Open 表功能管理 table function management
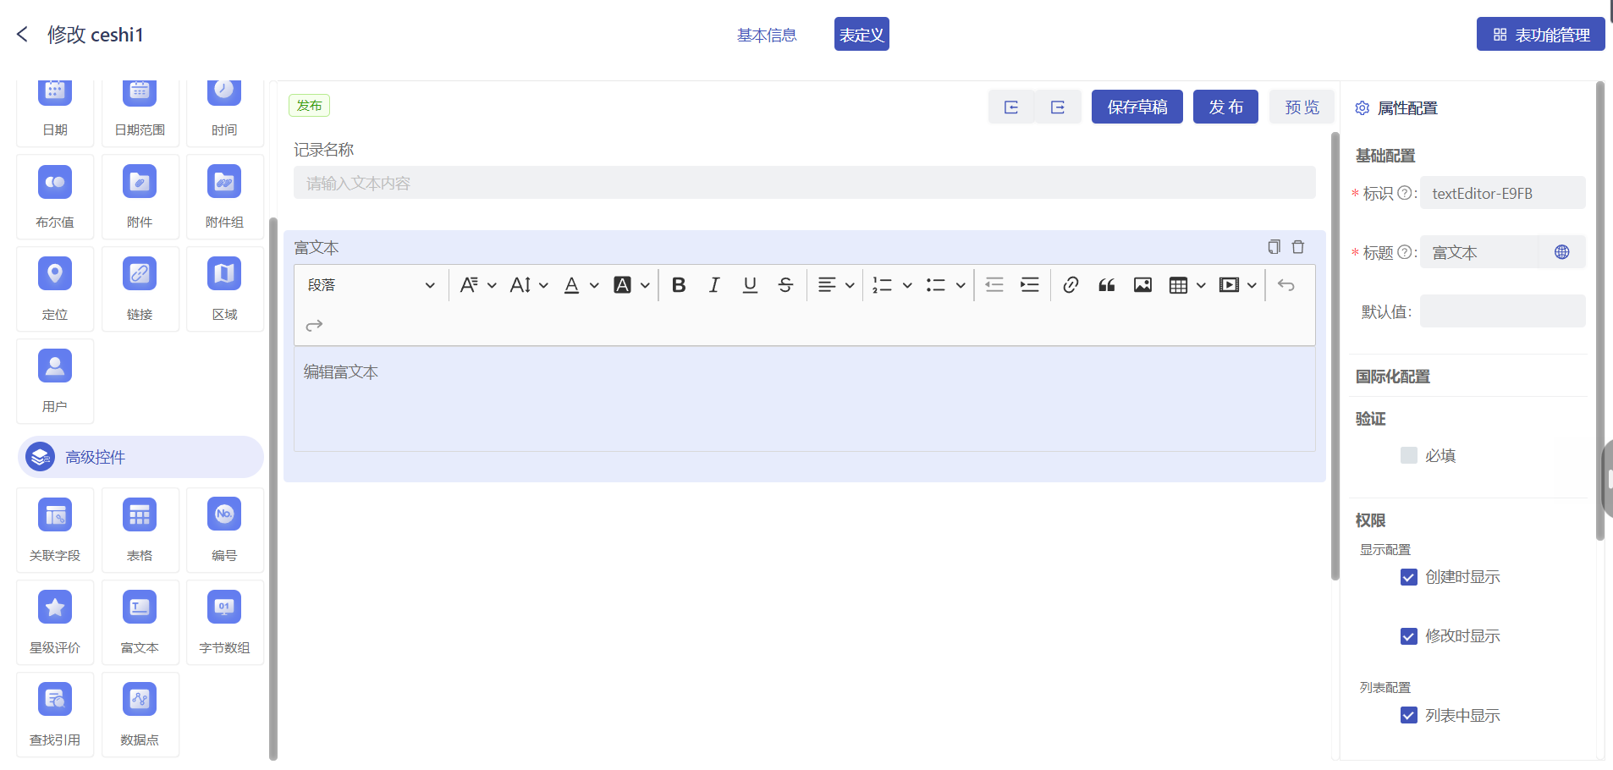The width and height of the screenshot is (1613, 770). click(x=1541, y=35)
